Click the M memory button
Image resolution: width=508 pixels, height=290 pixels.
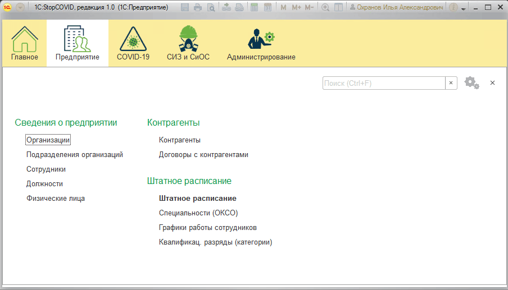tap(283, 7)
